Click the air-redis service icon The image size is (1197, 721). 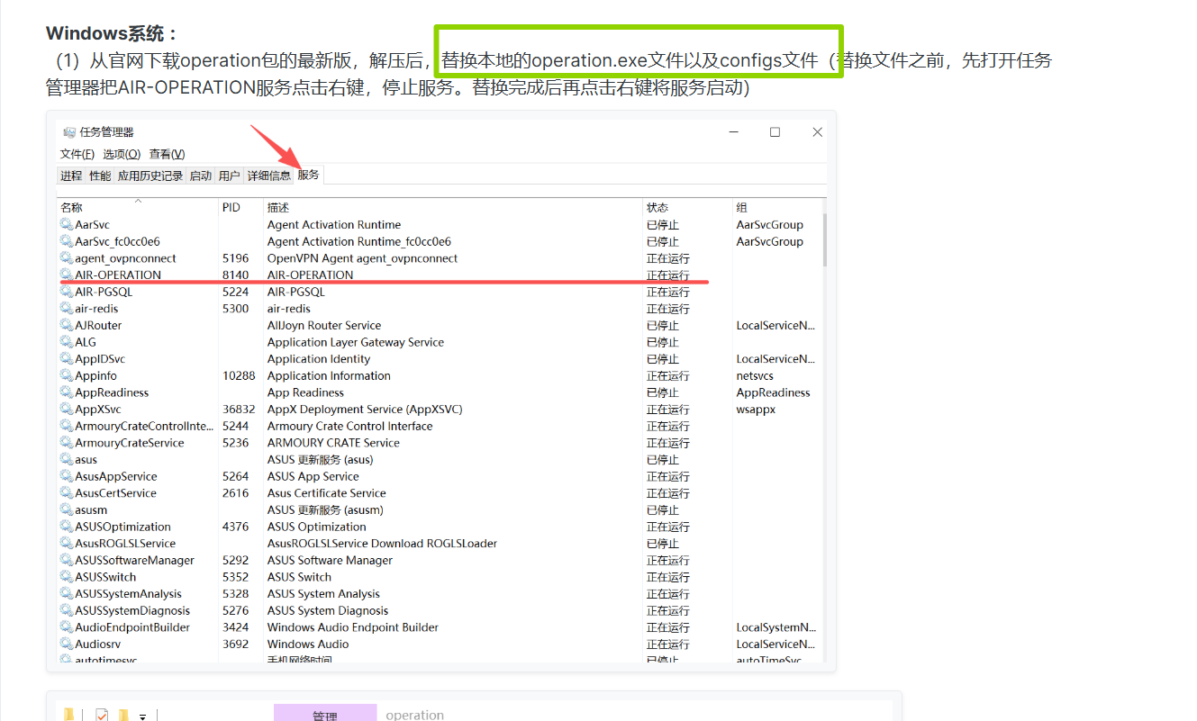[x=67, y=309]
